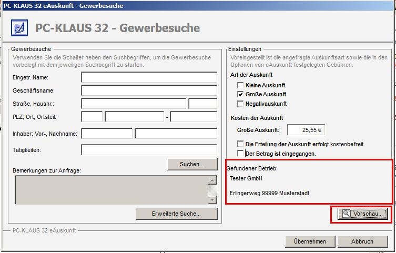This screenshot has width=396, height=253.
Task: Tick the Negativauskunft checkbox
Action: point(241,104)
